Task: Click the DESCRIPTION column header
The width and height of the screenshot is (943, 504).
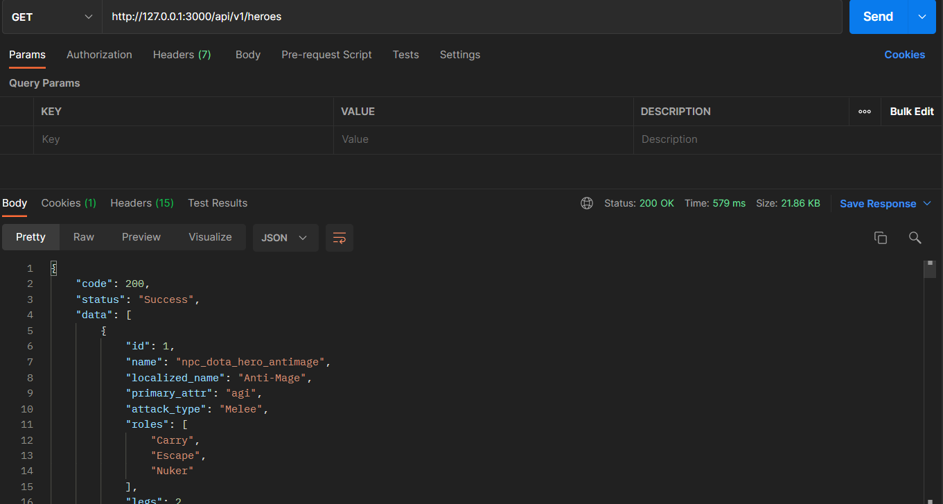Action: [676, 112]
